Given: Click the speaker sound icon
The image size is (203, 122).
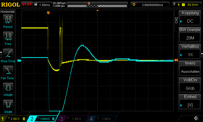Looking at the screenshot, I should coord(196,118).
